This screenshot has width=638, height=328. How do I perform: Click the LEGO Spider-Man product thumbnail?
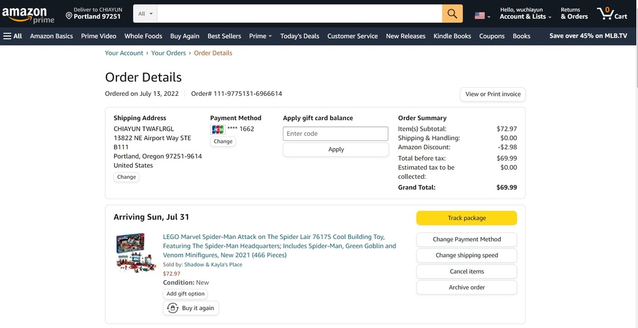pos(136,253)
